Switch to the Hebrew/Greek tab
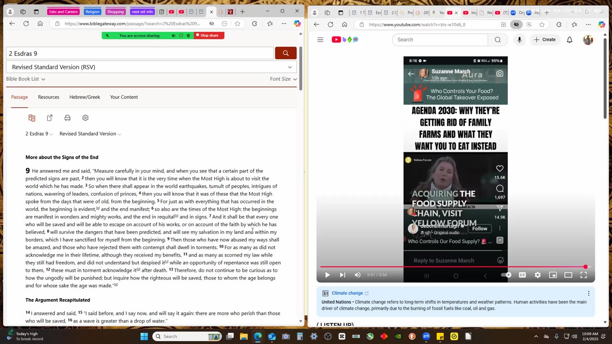Viewport: 612px width, 344px height. (85, 97)
